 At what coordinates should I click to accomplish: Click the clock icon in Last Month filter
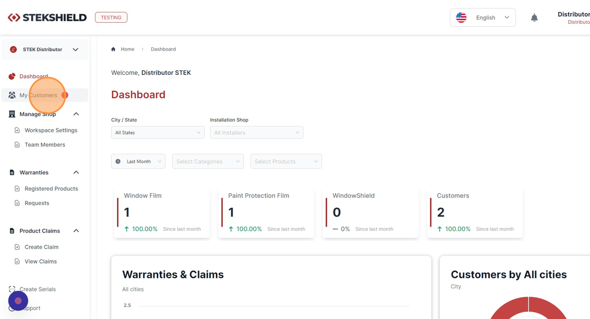pos(118,161)
